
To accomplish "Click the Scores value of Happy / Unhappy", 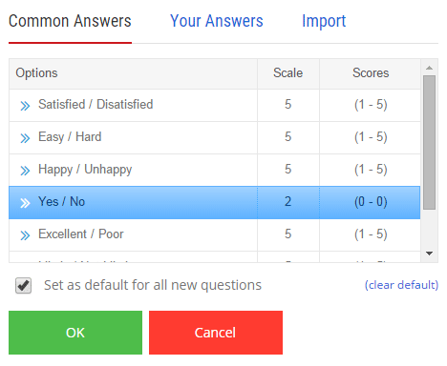I will tap(371, 170).
